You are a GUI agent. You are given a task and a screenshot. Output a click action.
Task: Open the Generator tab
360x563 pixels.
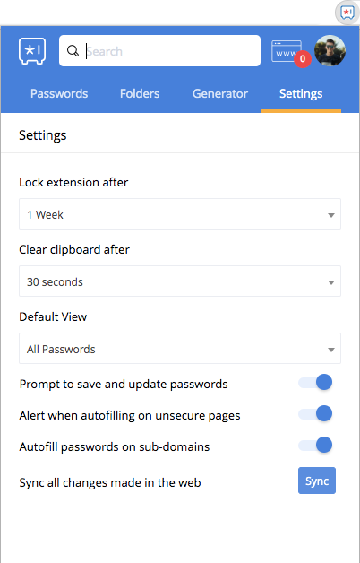point(220,94)
